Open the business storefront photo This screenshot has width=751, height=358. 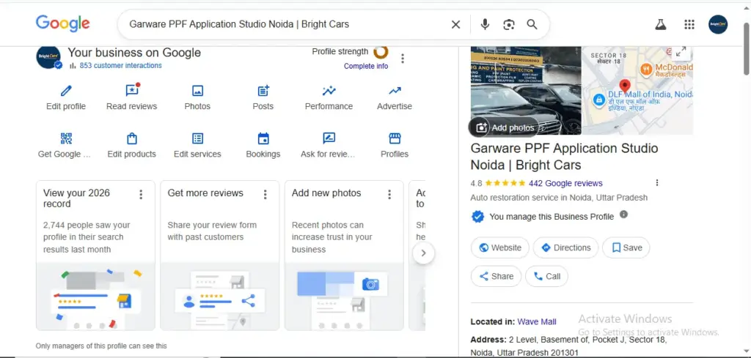pos(526,90)
